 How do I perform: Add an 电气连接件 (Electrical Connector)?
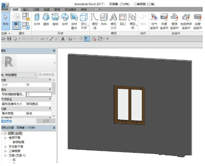point(154,21)
